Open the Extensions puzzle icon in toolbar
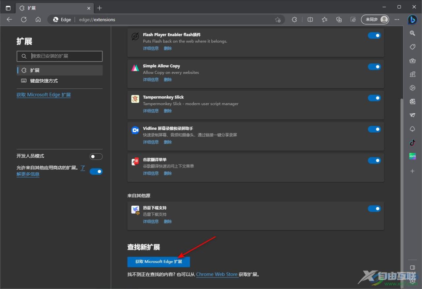This screenshot has height=289, width=422. click(294, 19)
